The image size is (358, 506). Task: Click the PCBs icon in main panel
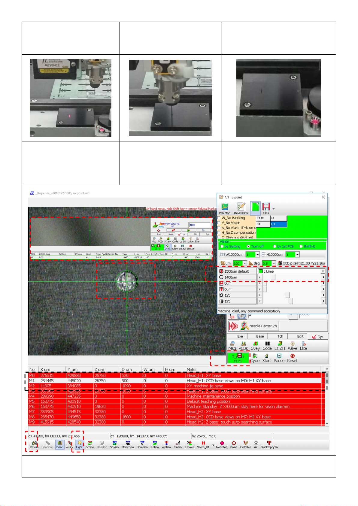tap(243, 346)
